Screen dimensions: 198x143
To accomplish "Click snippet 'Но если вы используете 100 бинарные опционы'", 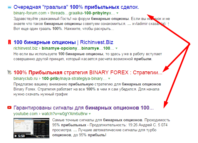I will click(x=58, y=54).
